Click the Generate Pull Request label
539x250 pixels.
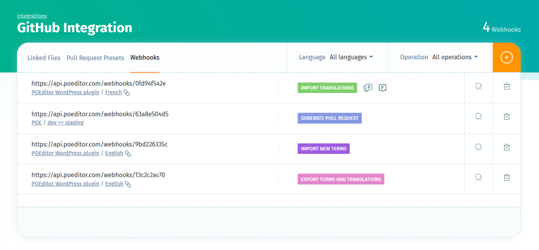click(x=330, y=118)
